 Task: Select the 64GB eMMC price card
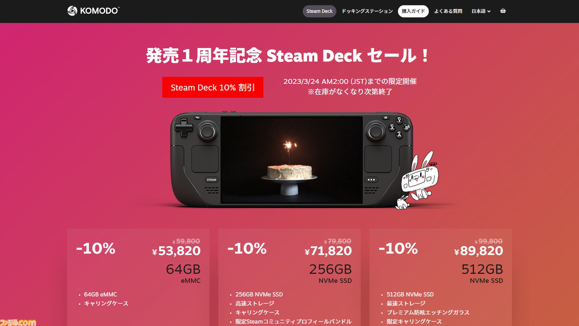point(138,277)
